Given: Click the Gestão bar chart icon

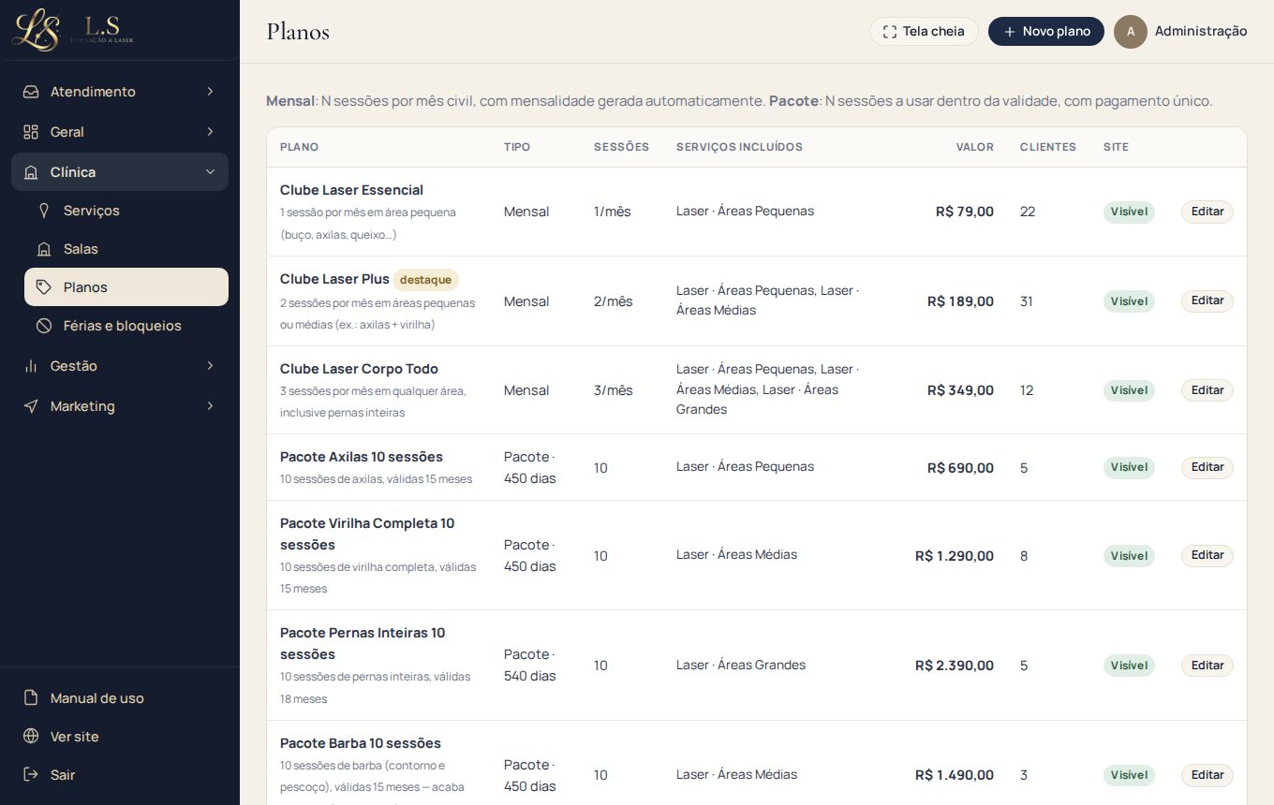Looking at the screenshot, I should coord(31,366).
